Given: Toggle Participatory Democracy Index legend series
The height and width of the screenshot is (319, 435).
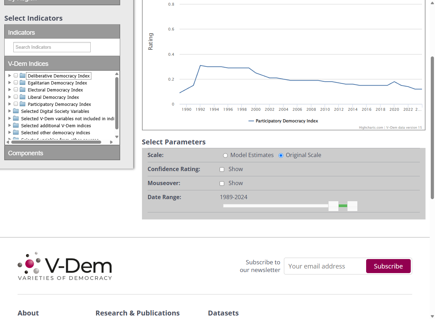Looking at the screenshot, I should pos(283,121).
